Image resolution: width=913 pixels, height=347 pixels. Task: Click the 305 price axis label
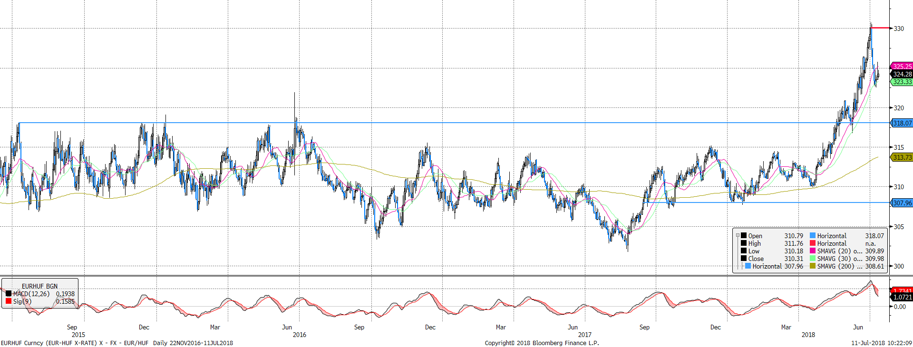pyautogui.click(x=899, y=227)
